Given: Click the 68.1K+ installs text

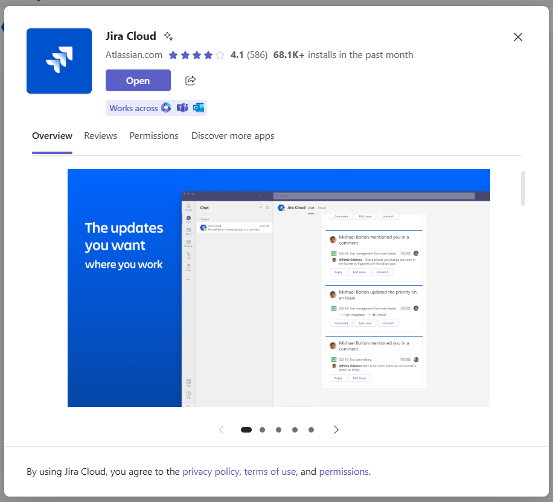Looking at the screenshot, I should pyautogui.click(x=343, y=55).
